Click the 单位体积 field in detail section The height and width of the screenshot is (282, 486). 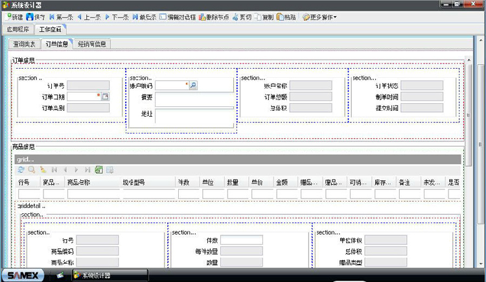point(386,240)
